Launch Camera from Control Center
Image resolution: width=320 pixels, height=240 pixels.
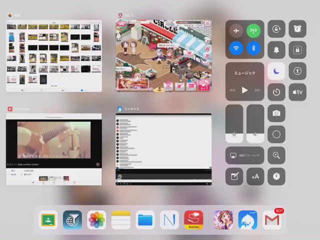click(x=276, y=113)
